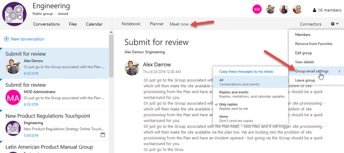Click the 5/26/2016 date in conversation list
Screen dimensions: 344x153
[x=31, y=135]
